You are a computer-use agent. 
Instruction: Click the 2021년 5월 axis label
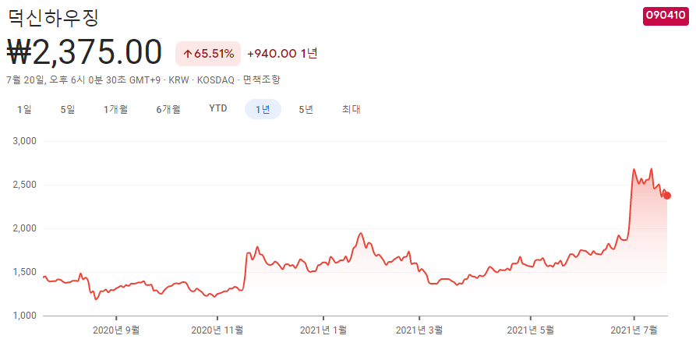[531, 330]
